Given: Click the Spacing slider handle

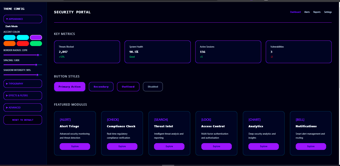Looking at the screenshot, I should point(36,65).
